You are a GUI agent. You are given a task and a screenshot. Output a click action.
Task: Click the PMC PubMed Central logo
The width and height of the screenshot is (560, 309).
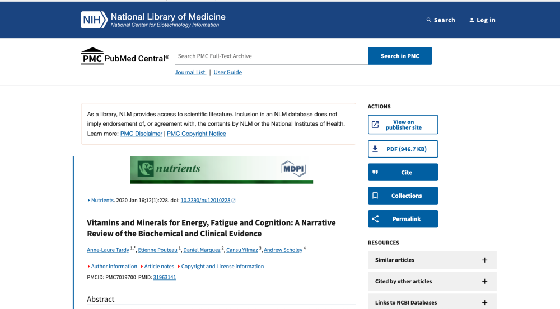[x=125, y=56]
